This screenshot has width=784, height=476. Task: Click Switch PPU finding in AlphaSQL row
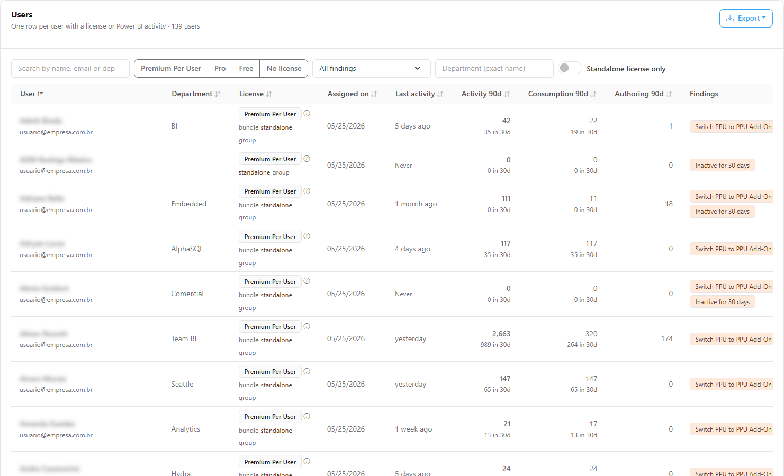coord(732,249)
